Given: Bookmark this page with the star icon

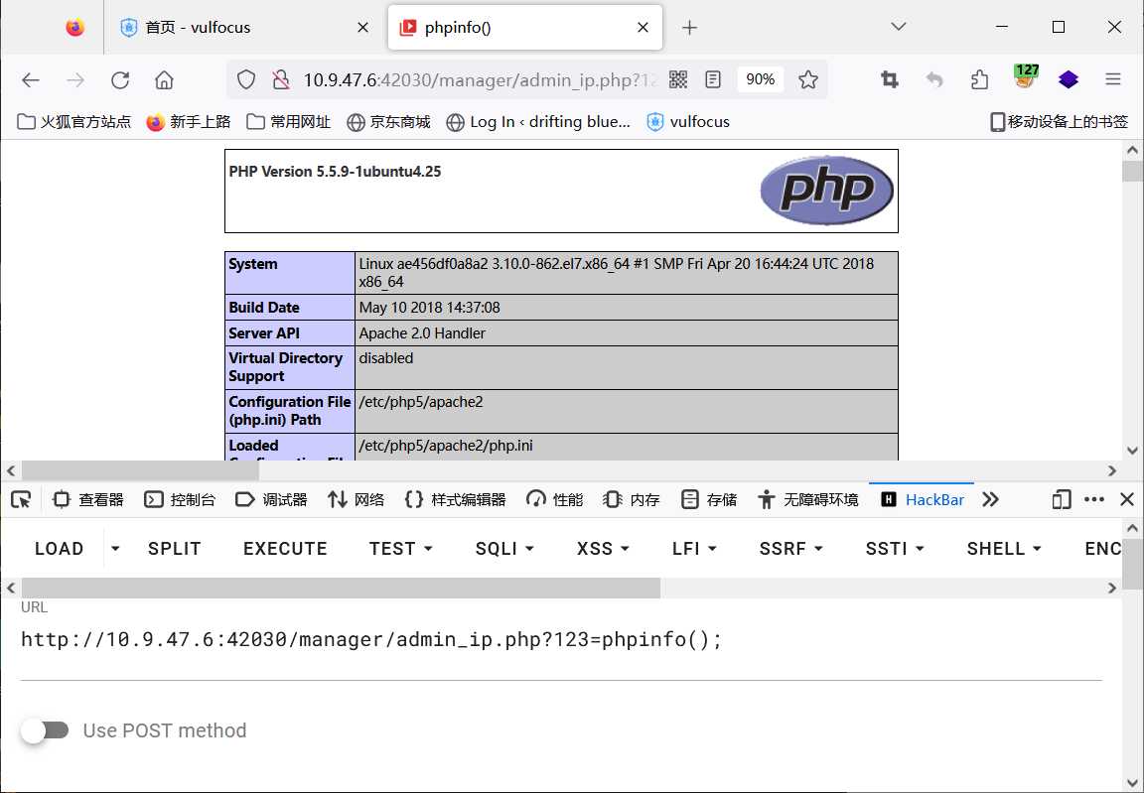Looking at the screenshot, I should pyautogui.click(x=807, y=79).
